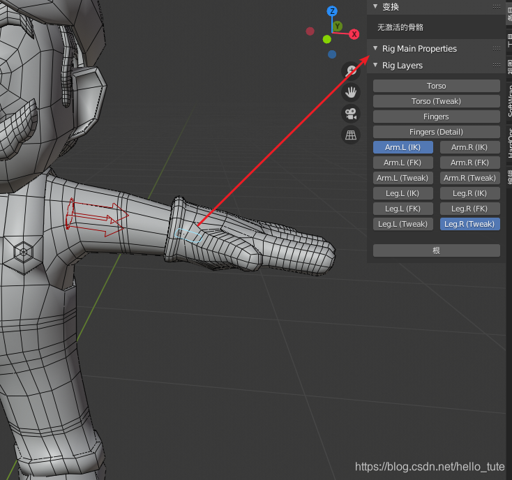Image resolution: width=512 pixels, height=480 pixels.
Task: Disable the Leg.R (Tweak) layer
Action: [x=470, y=224]
